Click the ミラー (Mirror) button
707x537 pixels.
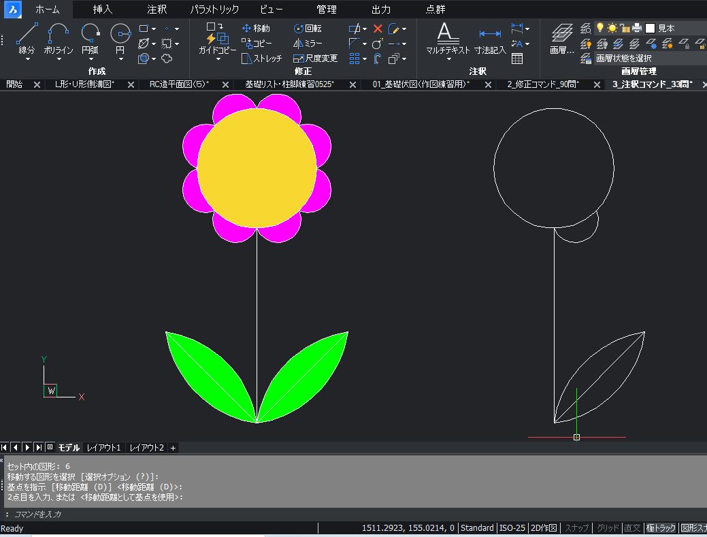[x=308, y=44]
